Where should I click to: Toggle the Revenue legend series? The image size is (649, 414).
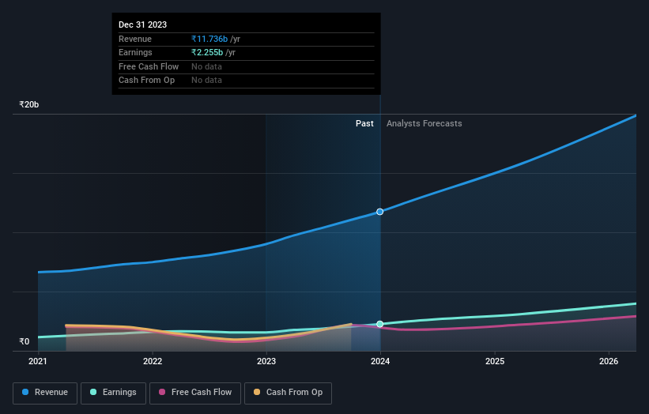(x=45, y=393)
